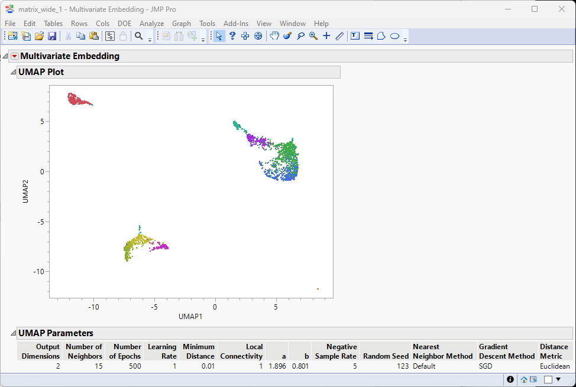
Task: Select the Lasso tool
Action: 300,36
